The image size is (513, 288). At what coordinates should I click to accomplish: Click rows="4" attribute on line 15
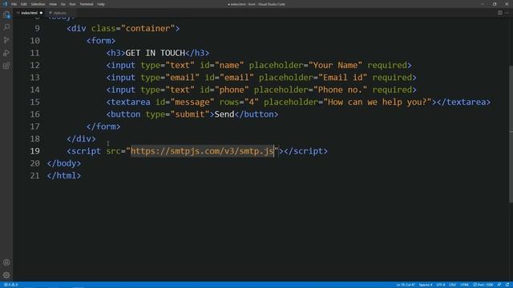click(239, 102)
